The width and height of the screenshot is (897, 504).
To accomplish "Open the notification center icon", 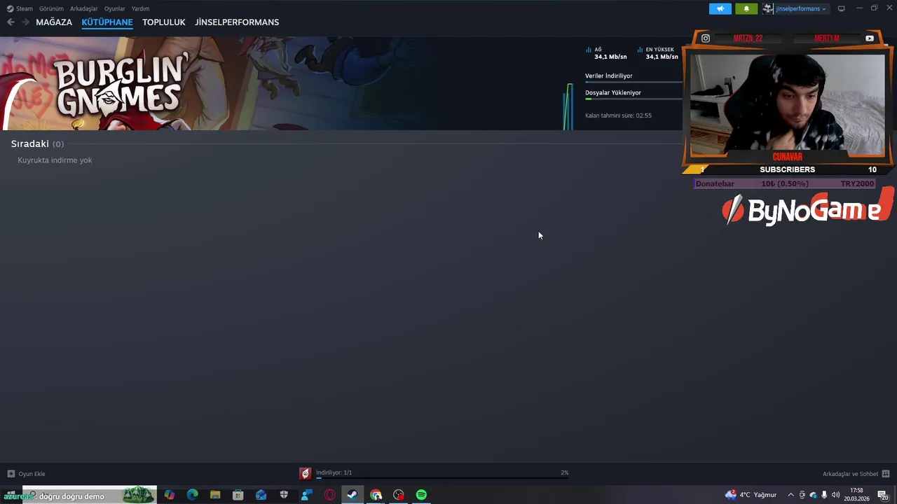I will click(882, 495).
